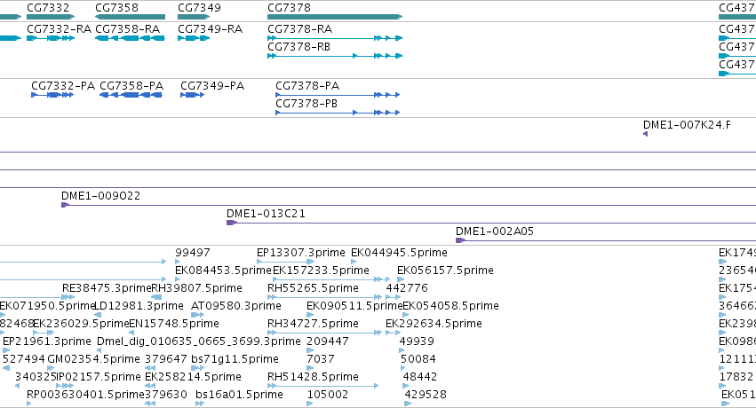Select the DME1-009O22 clone start arrow
This screenshot has height=408, width=756.
click(x=65, y=205)
